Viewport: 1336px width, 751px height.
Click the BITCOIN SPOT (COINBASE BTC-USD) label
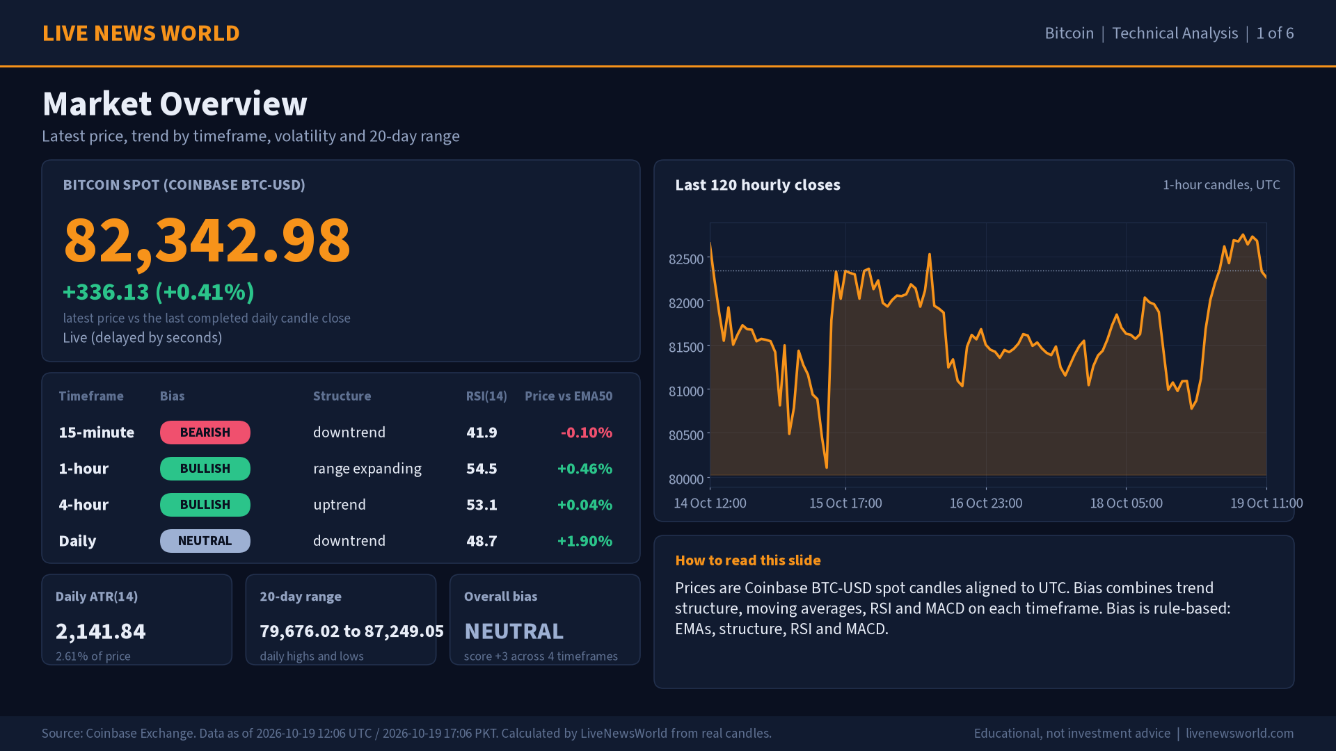coord(184,185)
